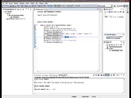Screen dimensions: 131x98
Task: Switch to the Java EE perspective
Action: pos(120,6)
